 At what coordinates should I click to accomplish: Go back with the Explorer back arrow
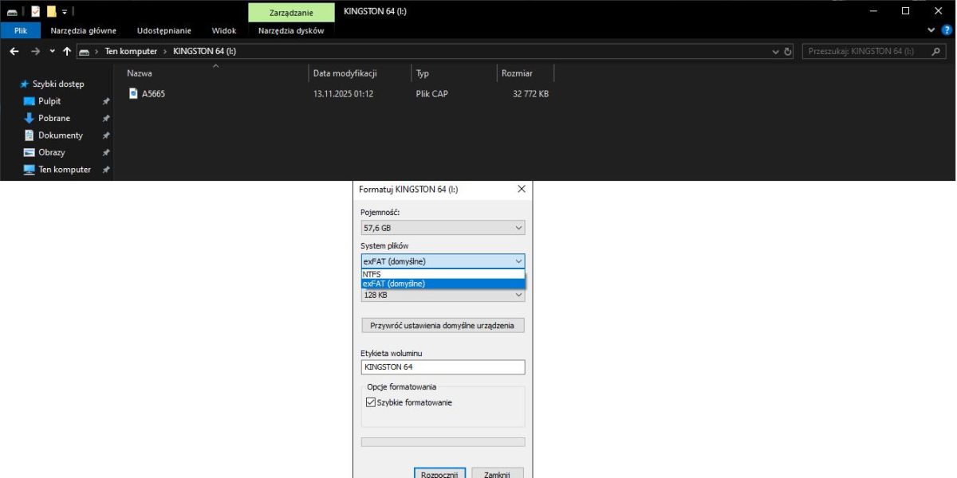tap(14, 51)
